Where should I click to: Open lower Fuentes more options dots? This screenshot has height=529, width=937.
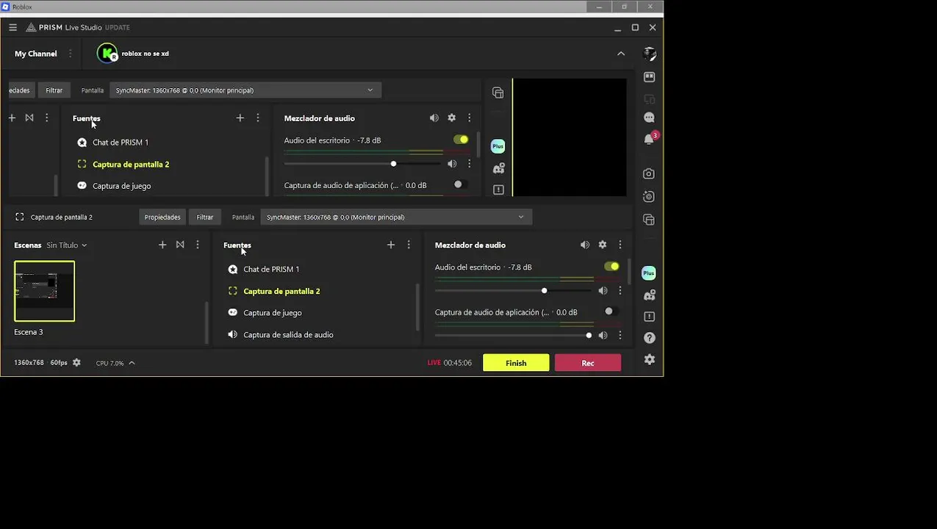(x=409, y=245)
